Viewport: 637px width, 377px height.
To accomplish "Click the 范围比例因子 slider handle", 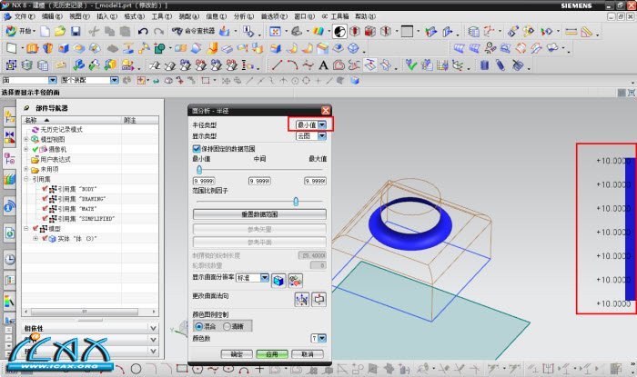I will (x=297, y=200).
